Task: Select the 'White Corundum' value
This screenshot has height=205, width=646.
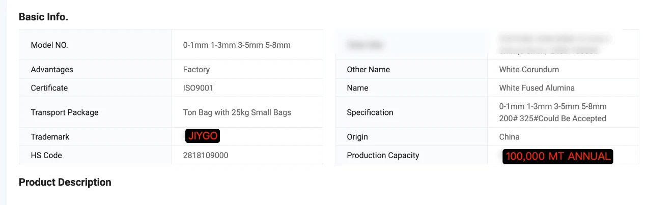Action: coord(529,69)
